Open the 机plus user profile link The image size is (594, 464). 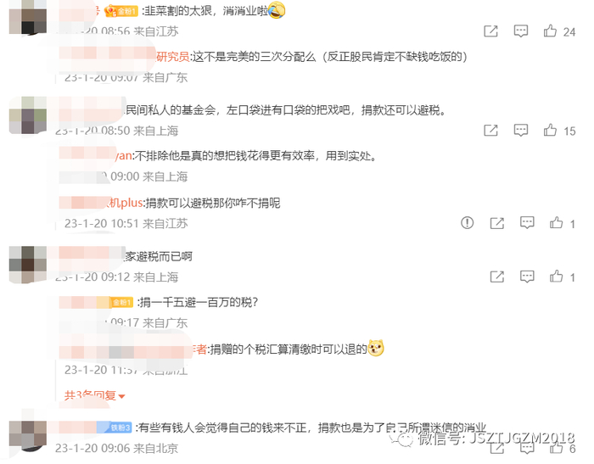124,203
